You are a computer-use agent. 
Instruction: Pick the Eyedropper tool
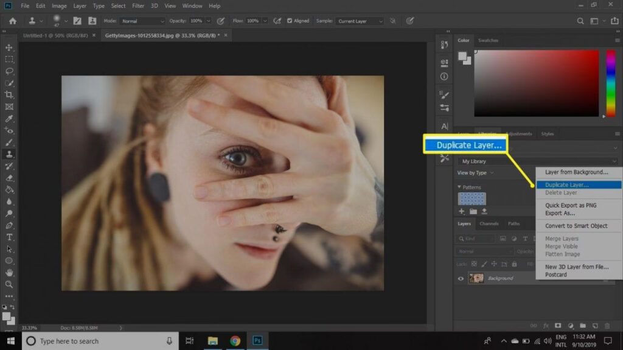point(9,119)
